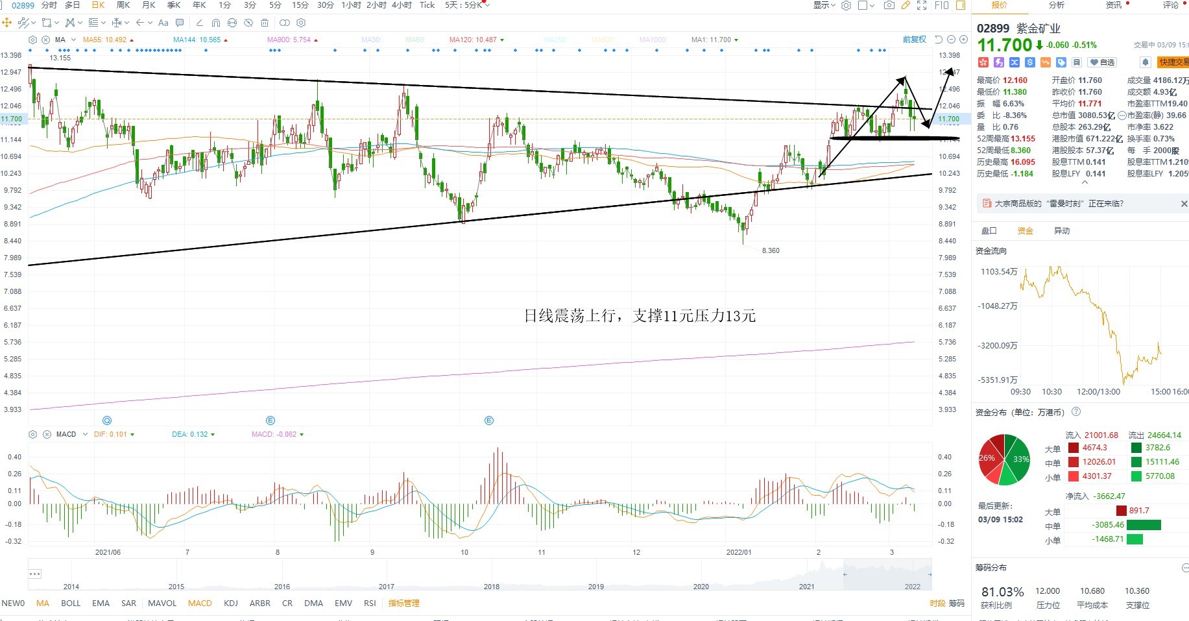Open the 分析 tab in right panel
1189x621 pixels.
pos(1057,5)
